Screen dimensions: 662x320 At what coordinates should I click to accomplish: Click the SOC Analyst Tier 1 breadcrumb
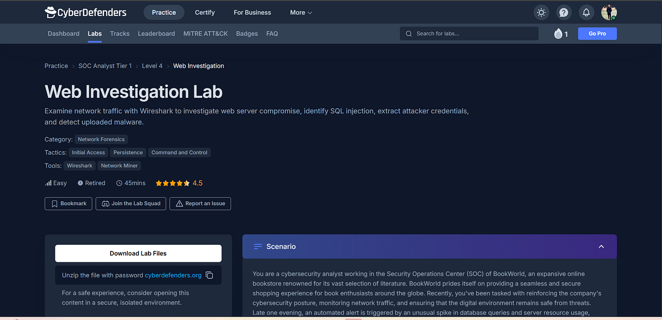pyautogui.click(x=105, y=66)
